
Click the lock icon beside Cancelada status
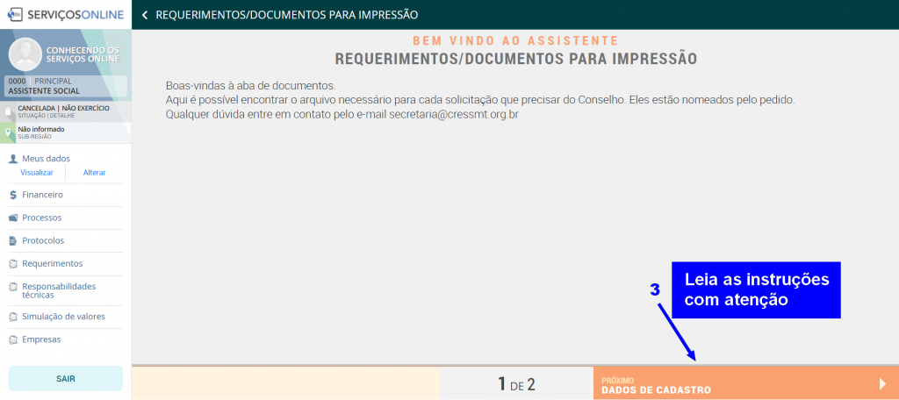(x=9, y=112)
